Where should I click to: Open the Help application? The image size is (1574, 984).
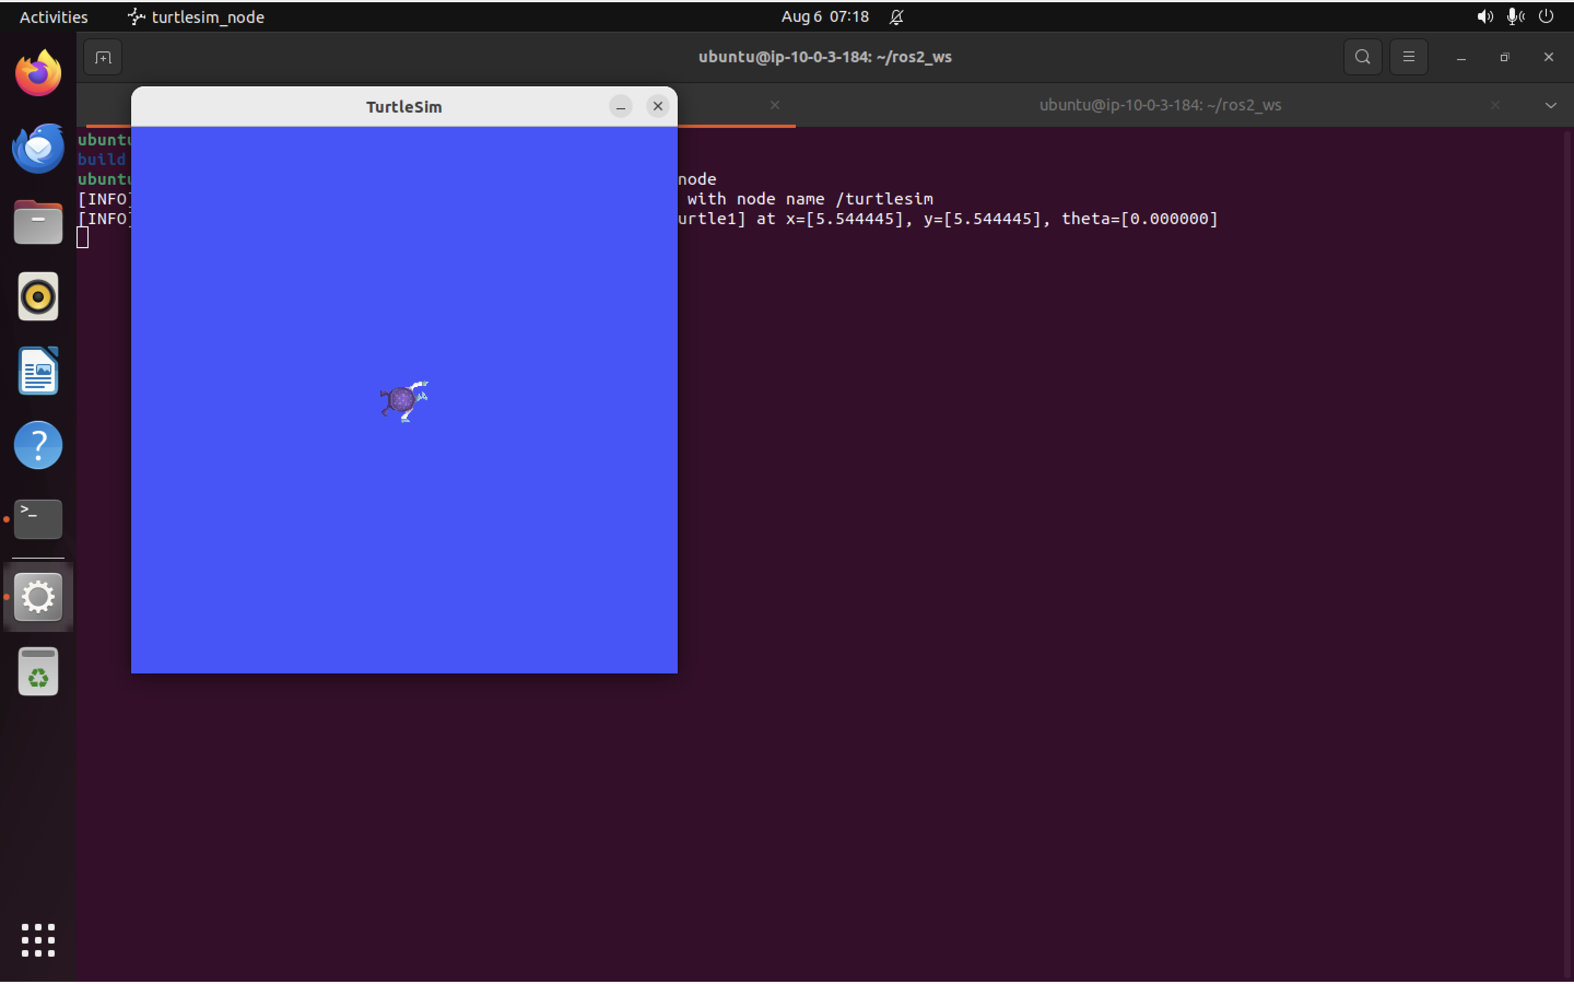pyautogui.click(x=37, y=445)
